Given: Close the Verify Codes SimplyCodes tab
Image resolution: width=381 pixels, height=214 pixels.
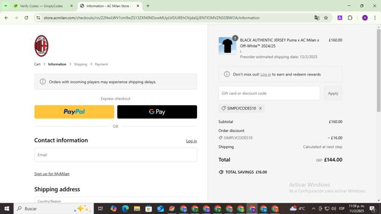Looking at the screenshot, I should (71, 6).
